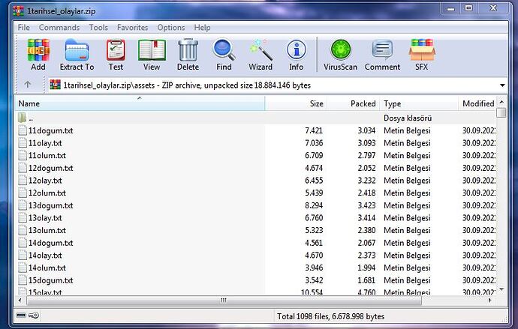Go up one folder level arrow

click(x=28, y=85)
